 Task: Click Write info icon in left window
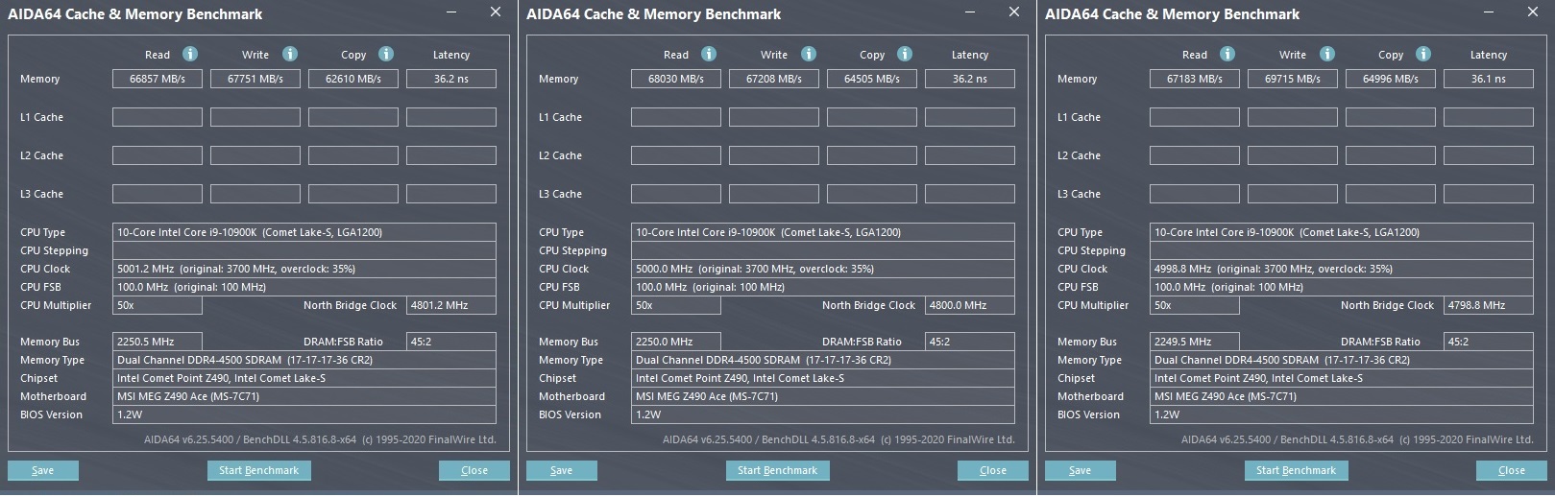pos(290,54)
